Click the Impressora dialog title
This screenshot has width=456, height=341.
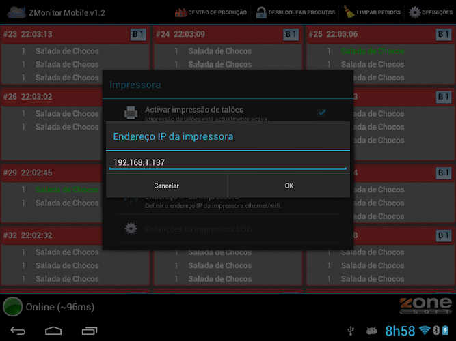coord(135,85)
